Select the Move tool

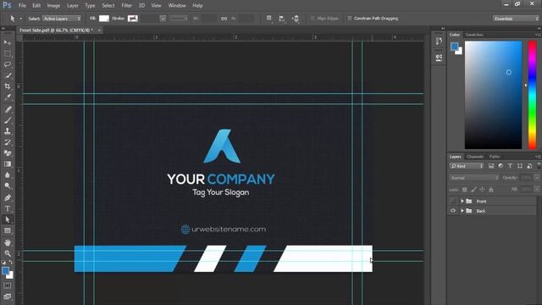[x=8, y=42]
